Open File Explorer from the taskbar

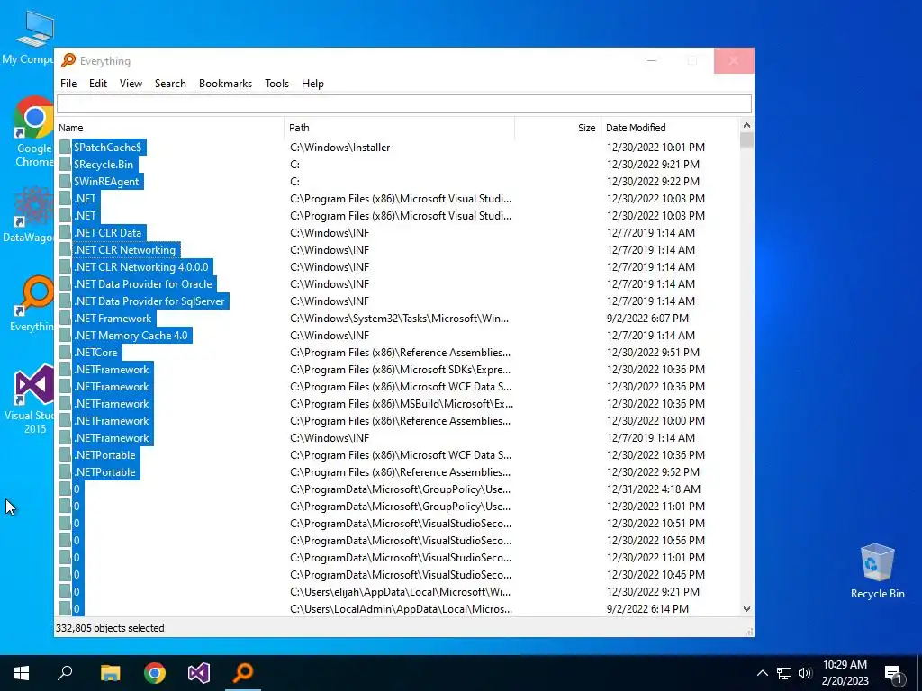(x=110, y=673)
